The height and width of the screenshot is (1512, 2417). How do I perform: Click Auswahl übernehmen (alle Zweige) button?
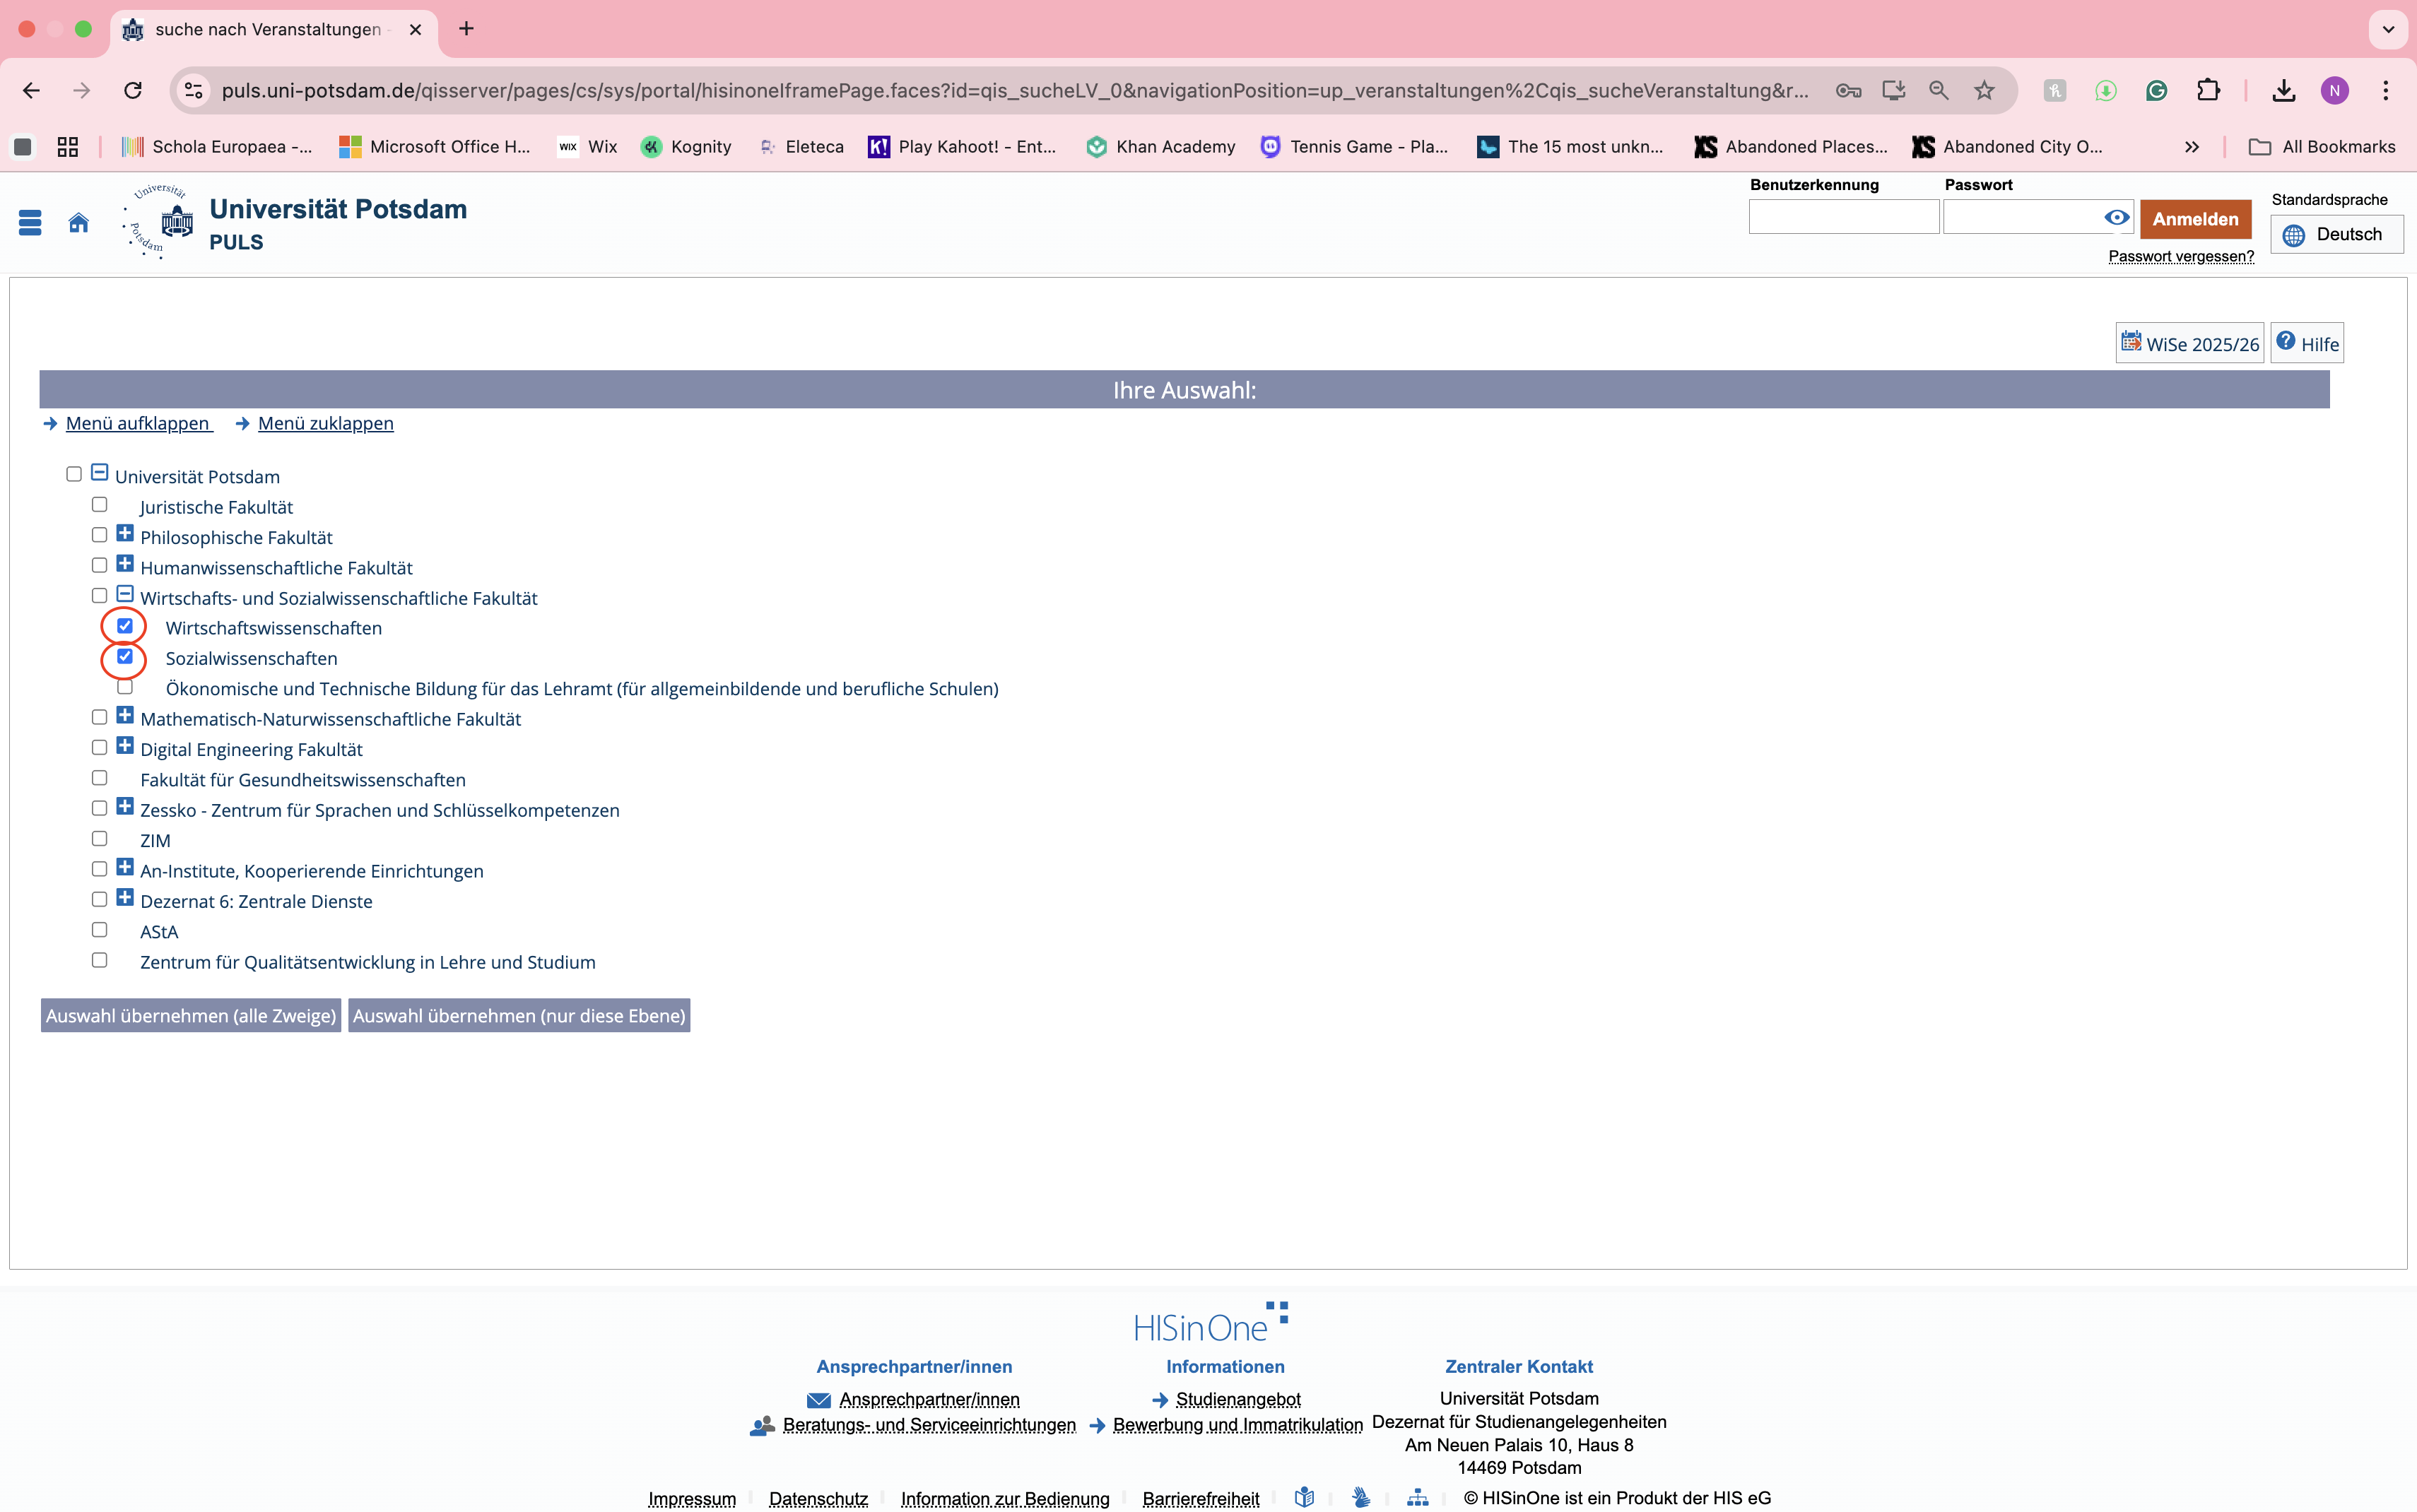(x=190, y=1015)
